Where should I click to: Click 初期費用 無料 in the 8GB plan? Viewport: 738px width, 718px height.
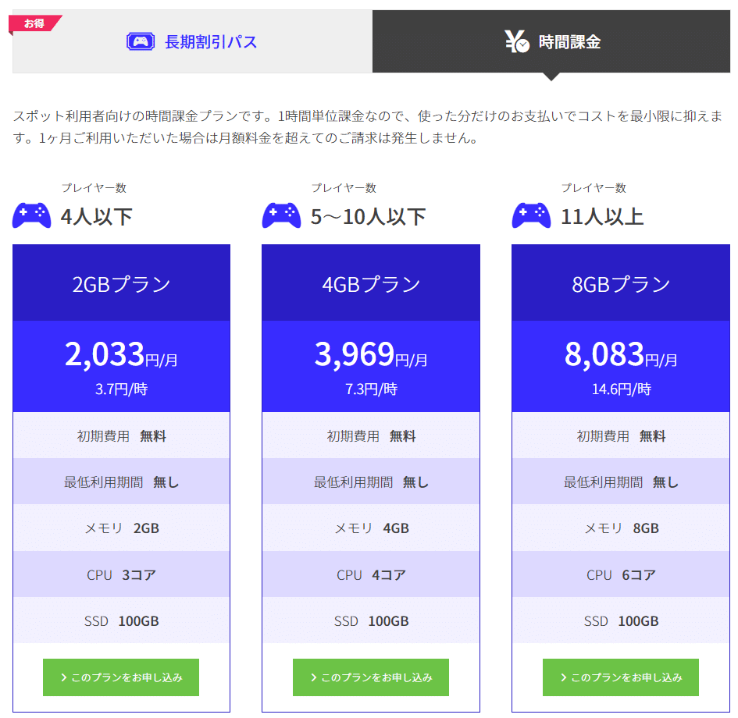[621, 435]
